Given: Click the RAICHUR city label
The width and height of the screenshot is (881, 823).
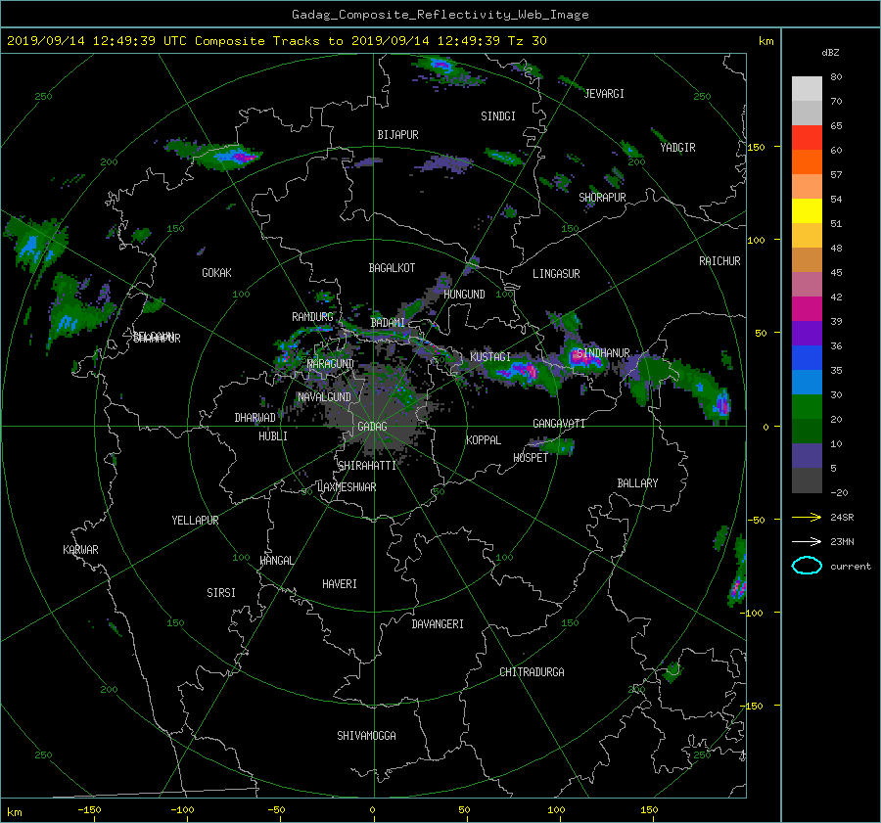Looking at the screenshot, I should pos(719,261).
